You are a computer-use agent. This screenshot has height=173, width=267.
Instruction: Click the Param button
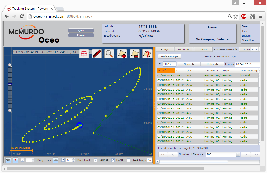81,35
